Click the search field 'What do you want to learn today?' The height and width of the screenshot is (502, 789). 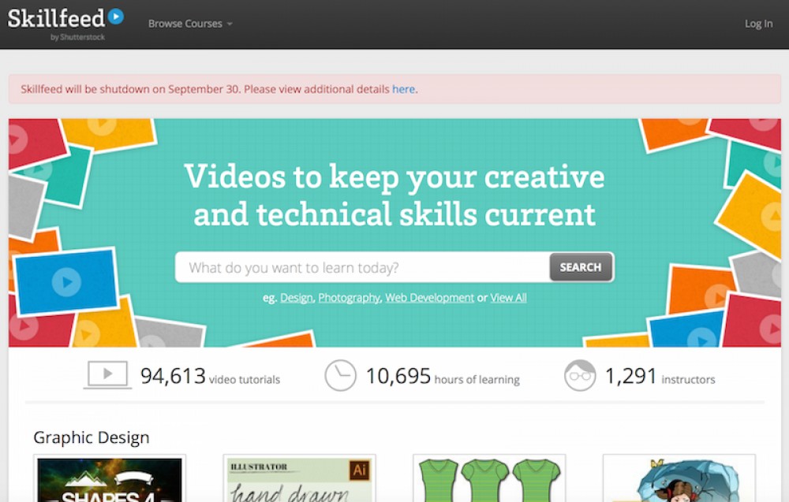[x=362, y=267]
